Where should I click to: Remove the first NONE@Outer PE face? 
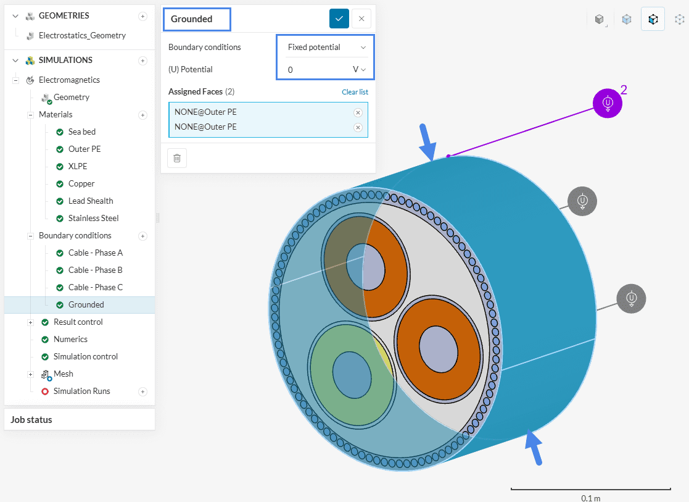point(358,112)
